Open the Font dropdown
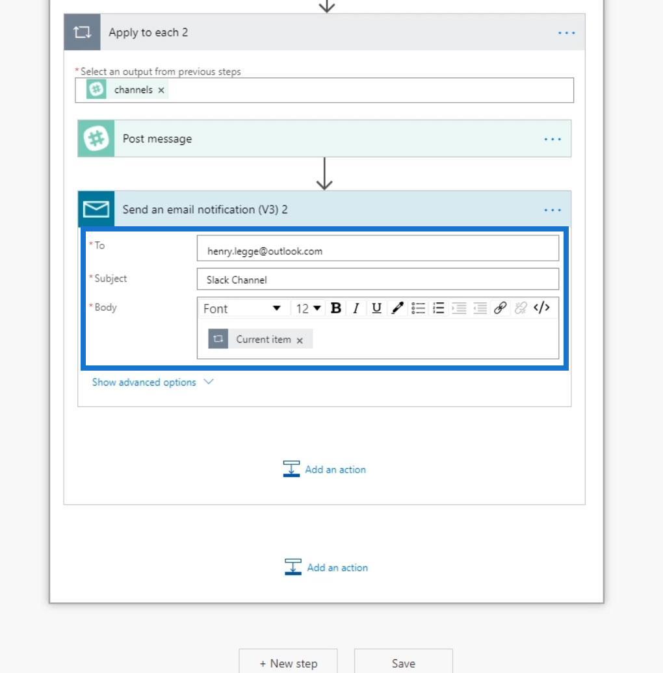The height and width of the screenshot is (673, 663). tap(242, 309)
